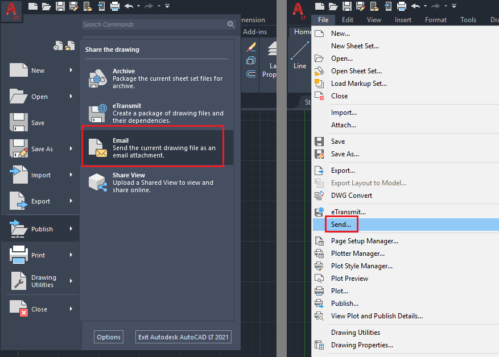The image size is (499, 357).
Task: Open the Edit menu
Action: click(x=348, y=20)
